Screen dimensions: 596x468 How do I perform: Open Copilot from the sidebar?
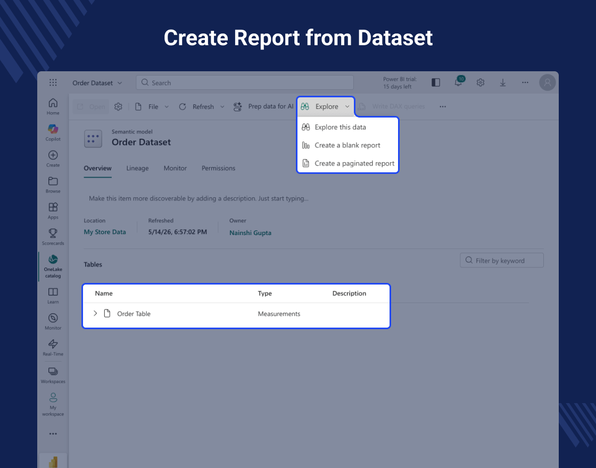53,132
